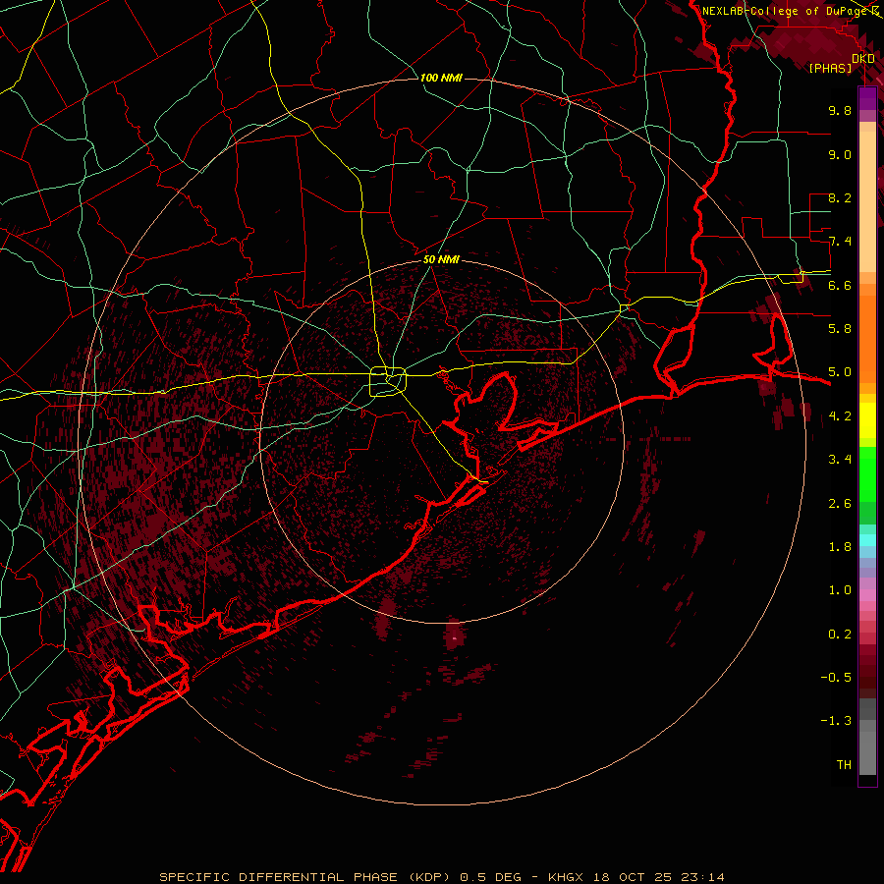Click the 8.2 value on the color scale
This screenshot has width=884, height=884.
[840, 197]
